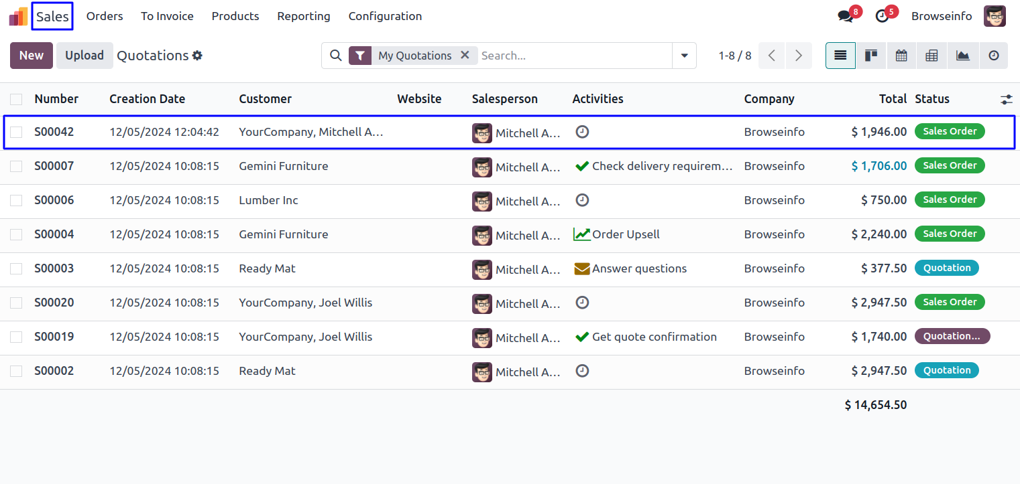Image resolution: width=1020 pixels, height=484 pixels.
Task: Expand the search options dropdown arrow
Action: [x=684, y=56]
